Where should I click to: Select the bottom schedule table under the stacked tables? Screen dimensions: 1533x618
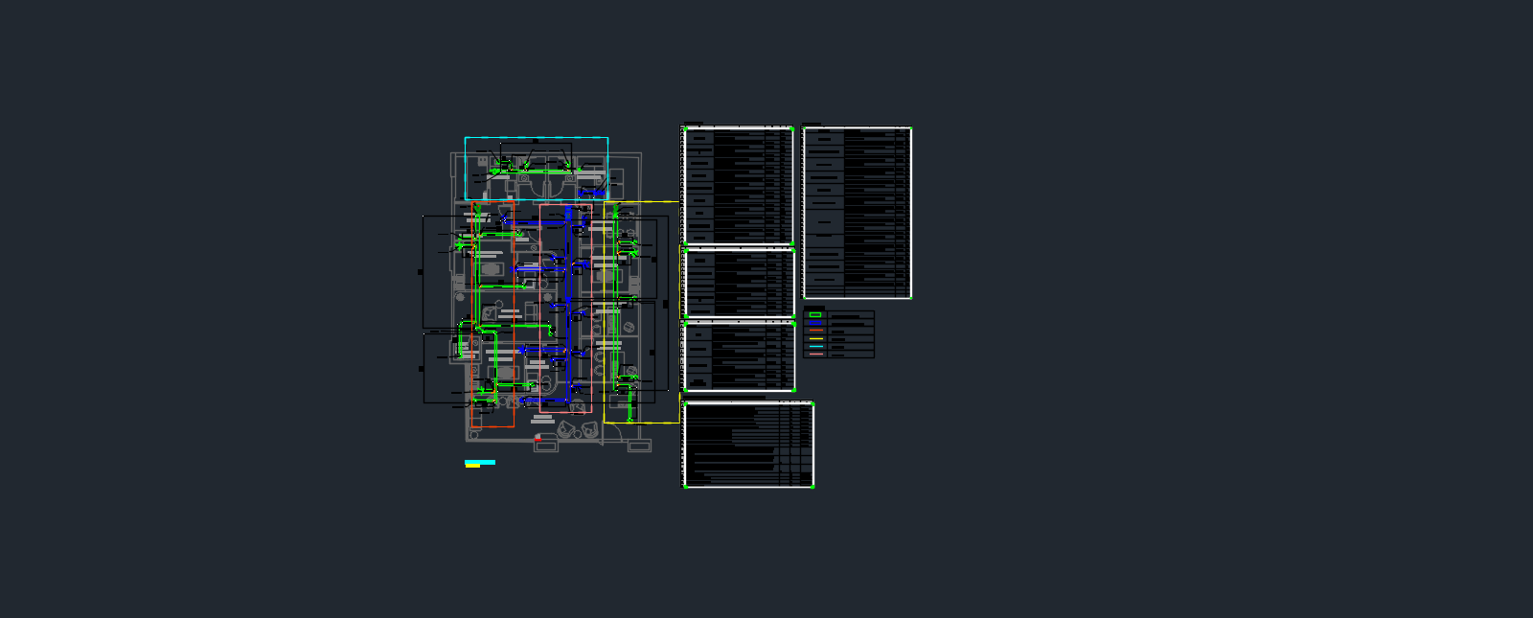(x=748, y=445)
